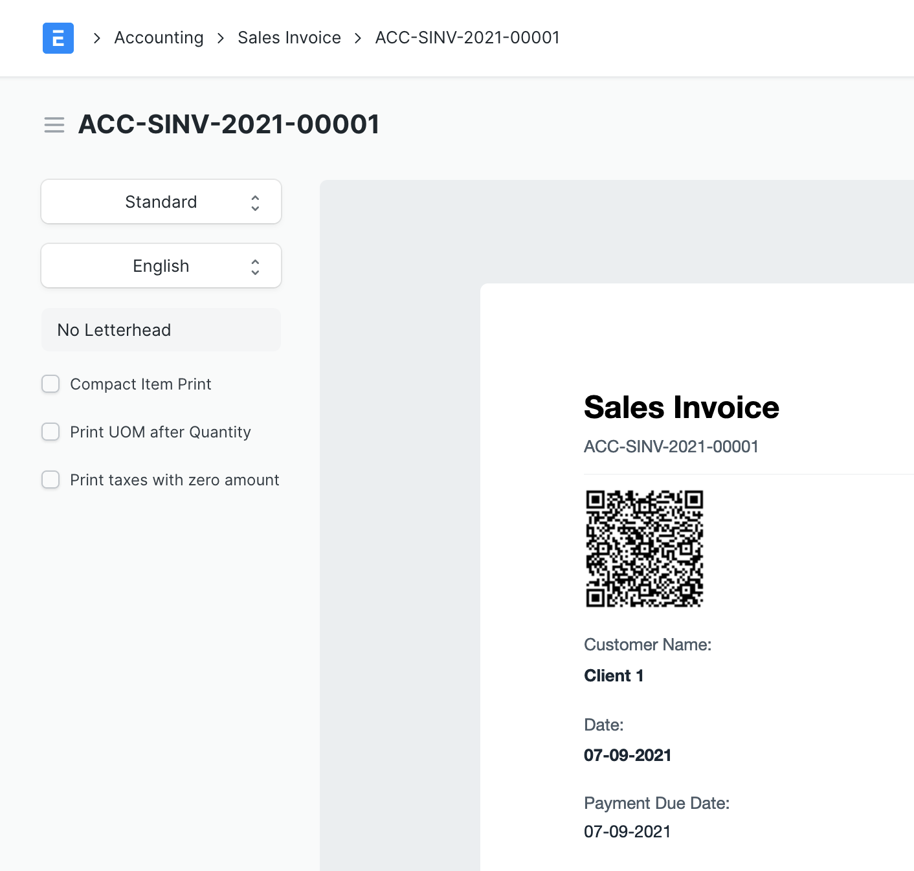Click the Customer Name: label
The height and width of the screenshot is (871, 914).
[648, 645]
